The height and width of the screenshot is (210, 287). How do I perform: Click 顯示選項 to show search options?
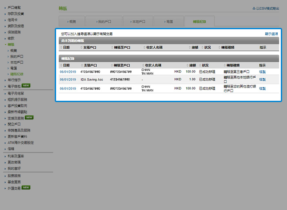(x=271, y=34)
